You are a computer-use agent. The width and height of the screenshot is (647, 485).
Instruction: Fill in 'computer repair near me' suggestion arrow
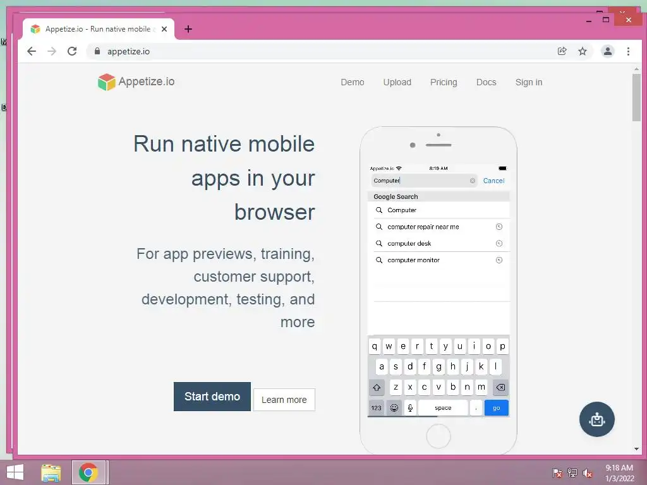[499, 227]
